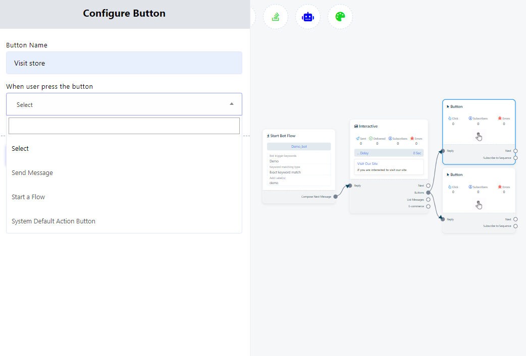Click the dropdown search box
This screenshot has width=526, height=356.
coord(124,126)
